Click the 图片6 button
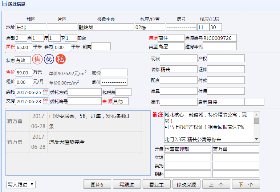Screen dimensions: 280x192 (97, 184)
